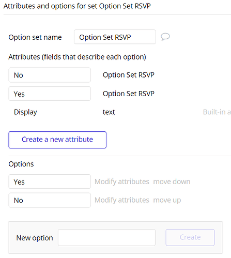Select the 'Yes' attribute name field

pyautogui.click(x=50, y=94)
